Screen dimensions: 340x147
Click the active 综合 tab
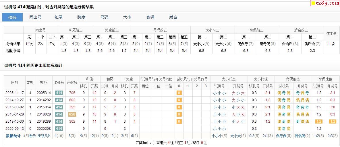12,17
